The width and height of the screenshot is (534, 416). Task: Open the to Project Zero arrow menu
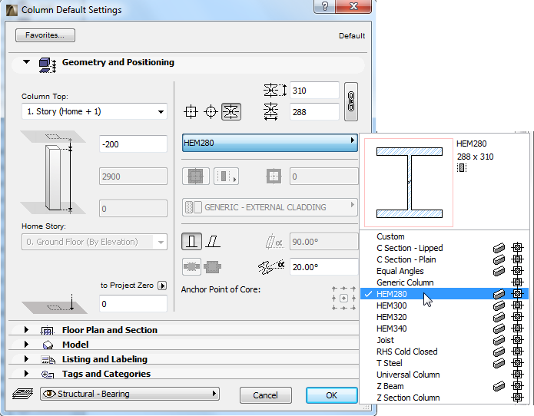point(162,286)
